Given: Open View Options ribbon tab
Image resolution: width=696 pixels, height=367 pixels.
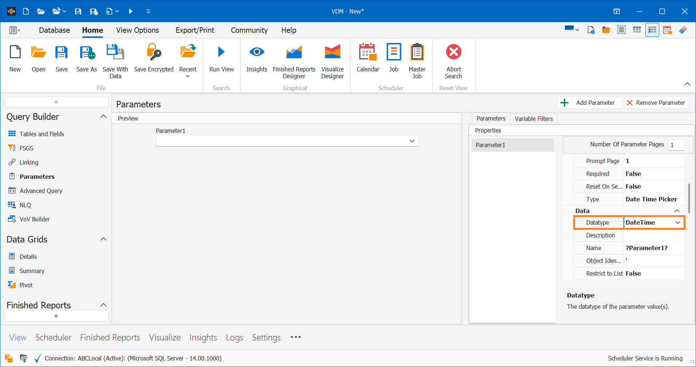Looking at the screenshot, I should 137,30.
